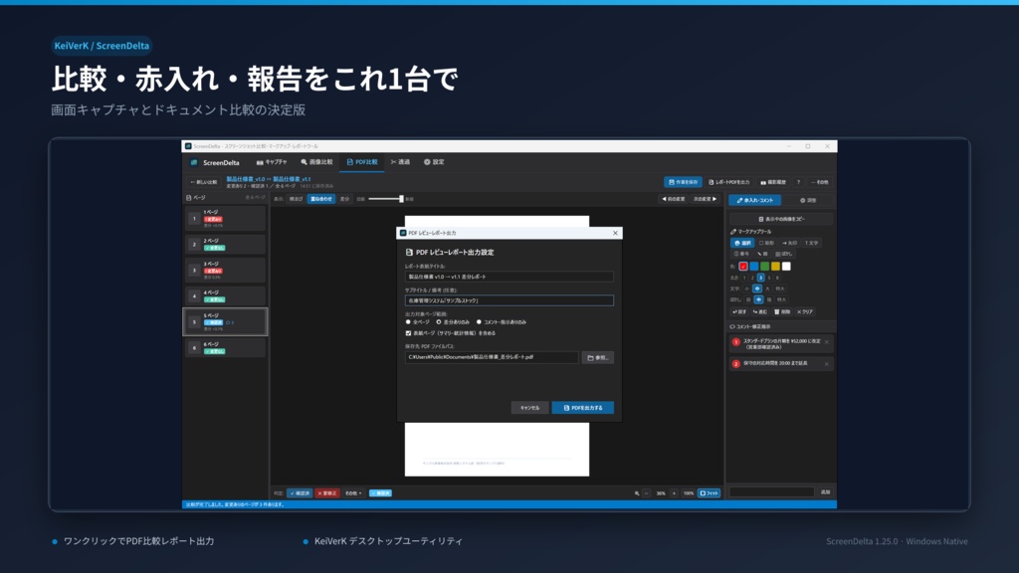Switch to the 調整 panel tab
Screen dimensions: 1019x573
click(808, 200)
